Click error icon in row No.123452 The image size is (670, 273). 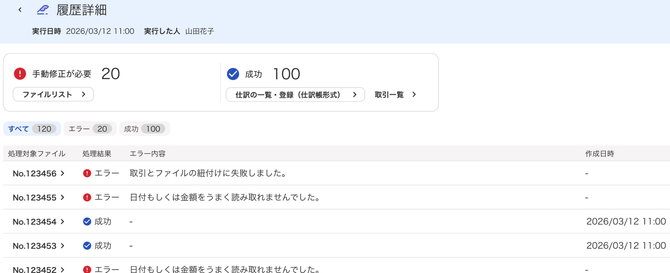tap(87, 270)
